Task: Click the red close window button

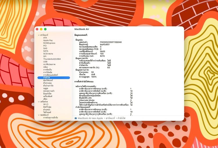Action: 37,29
